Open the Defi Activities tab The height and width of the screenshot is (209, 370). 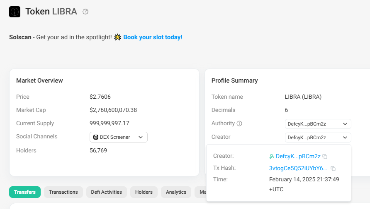click(107, 192)
